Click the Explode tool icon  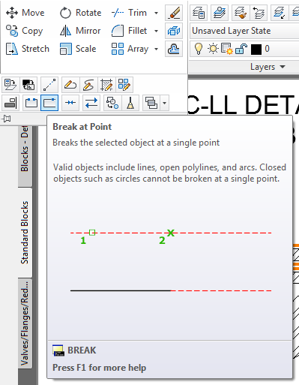tap(174, 31)
